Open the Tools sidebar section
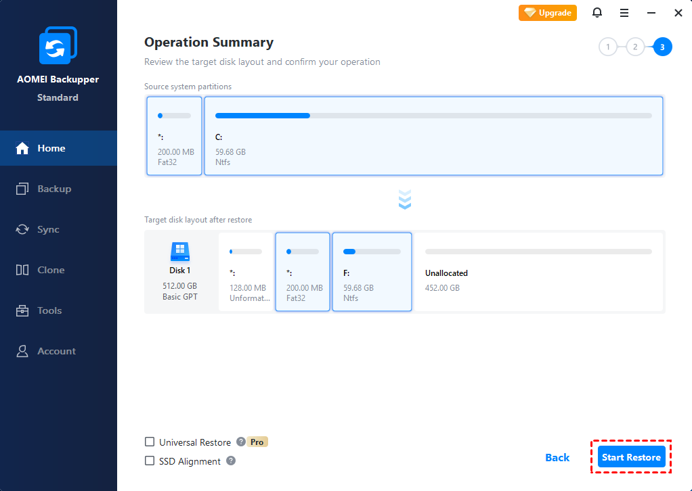 (49, 310)
